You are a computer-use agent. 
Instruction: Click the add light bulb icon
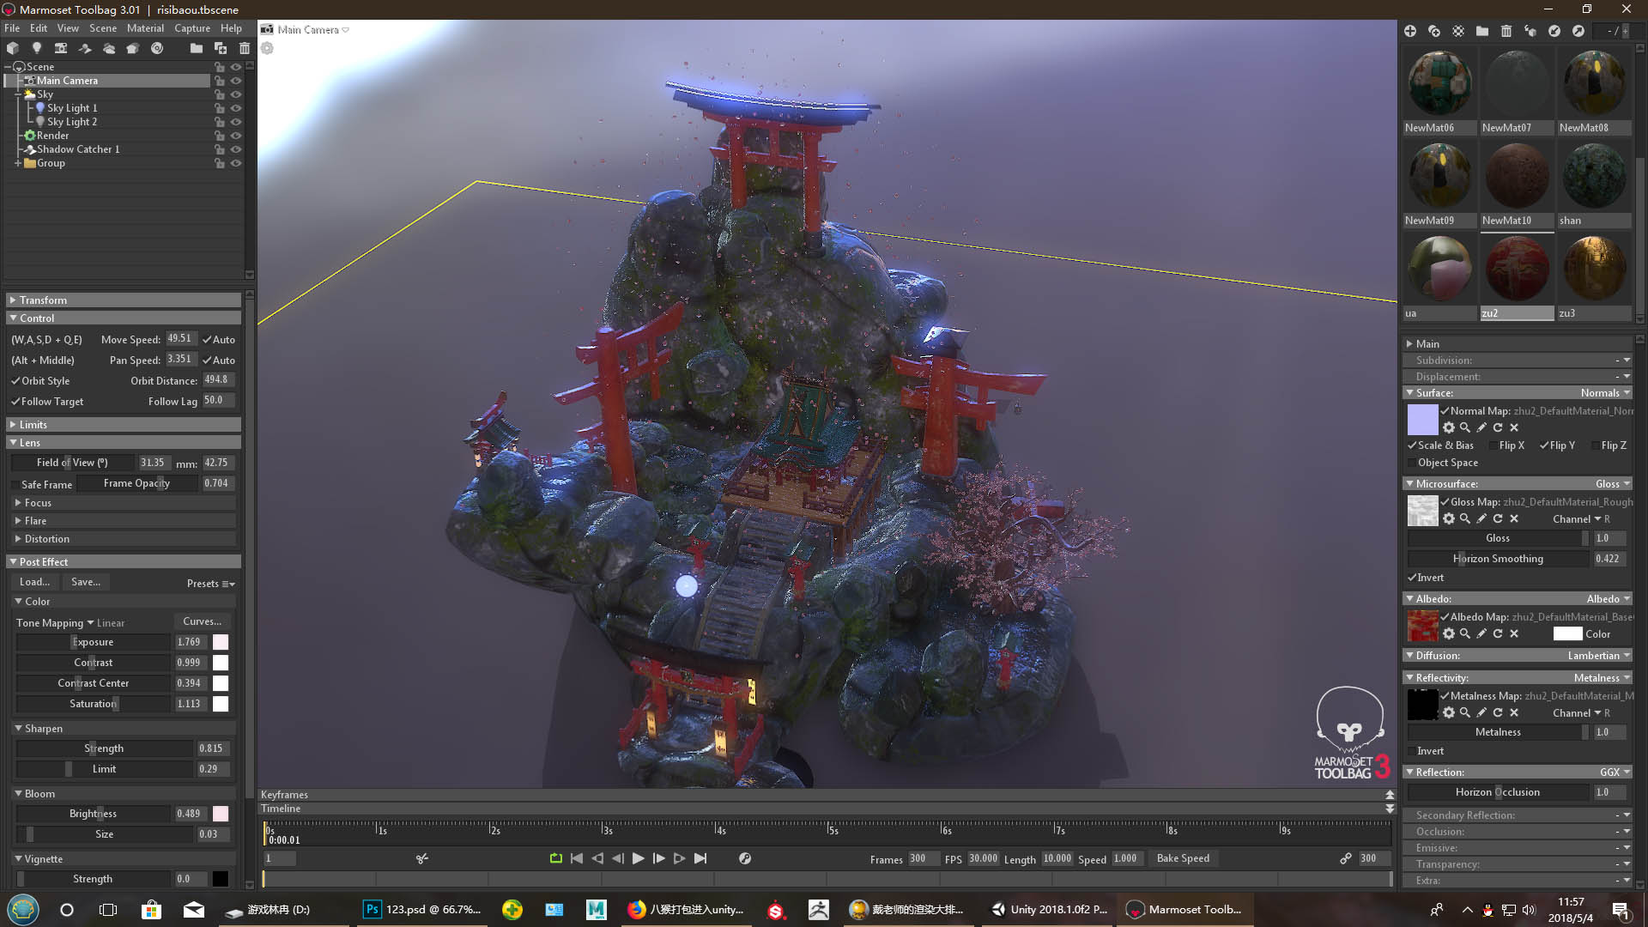click(x=37, y=49)
